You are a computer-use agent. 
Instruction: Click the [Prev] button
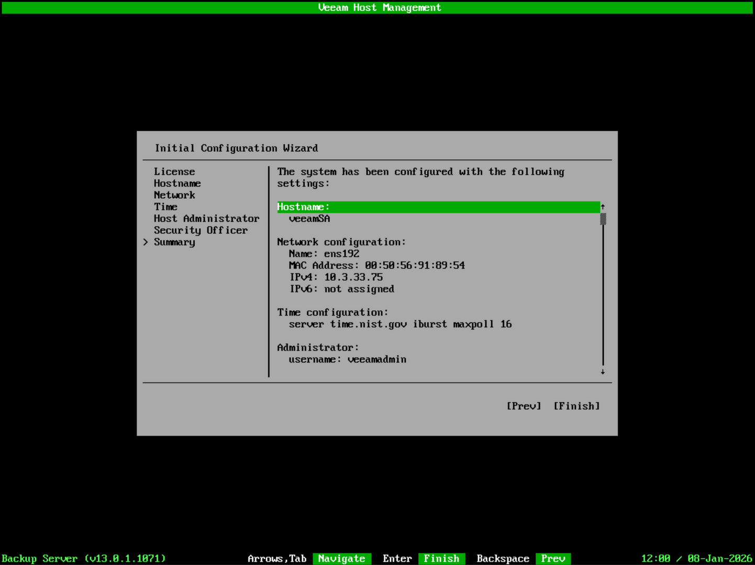click(524, 406)
